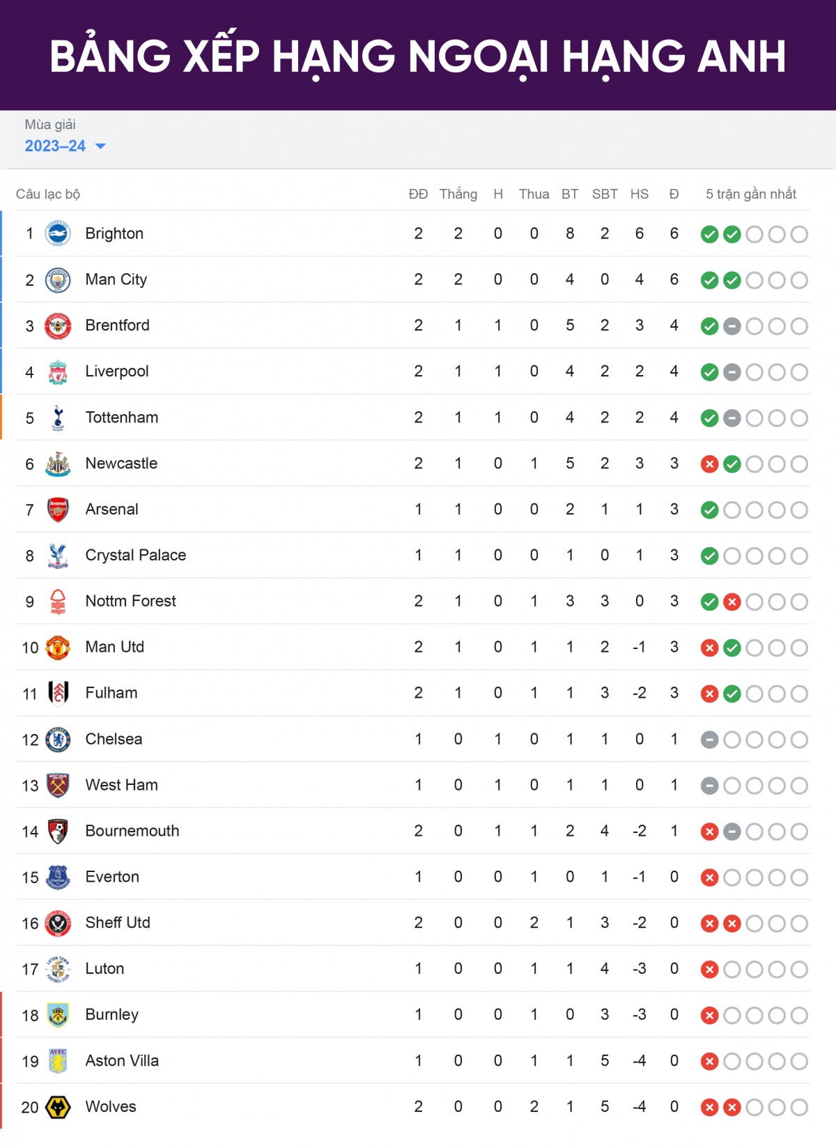The image size is (836, 1146).
Task: Click the Arsenal club crest
Action: 58,510
